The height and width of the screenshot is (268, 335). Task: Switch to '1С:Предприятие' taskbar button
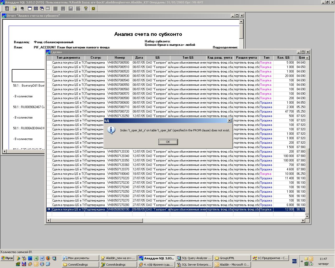[270, 258]
